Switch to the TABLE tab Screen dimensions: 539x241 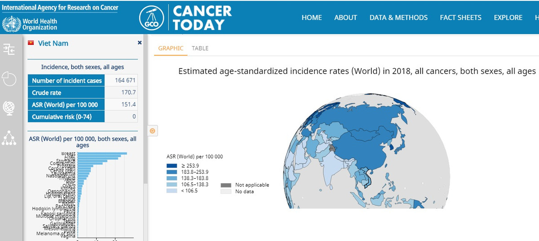pyautogui.click(x=200, y=48)
